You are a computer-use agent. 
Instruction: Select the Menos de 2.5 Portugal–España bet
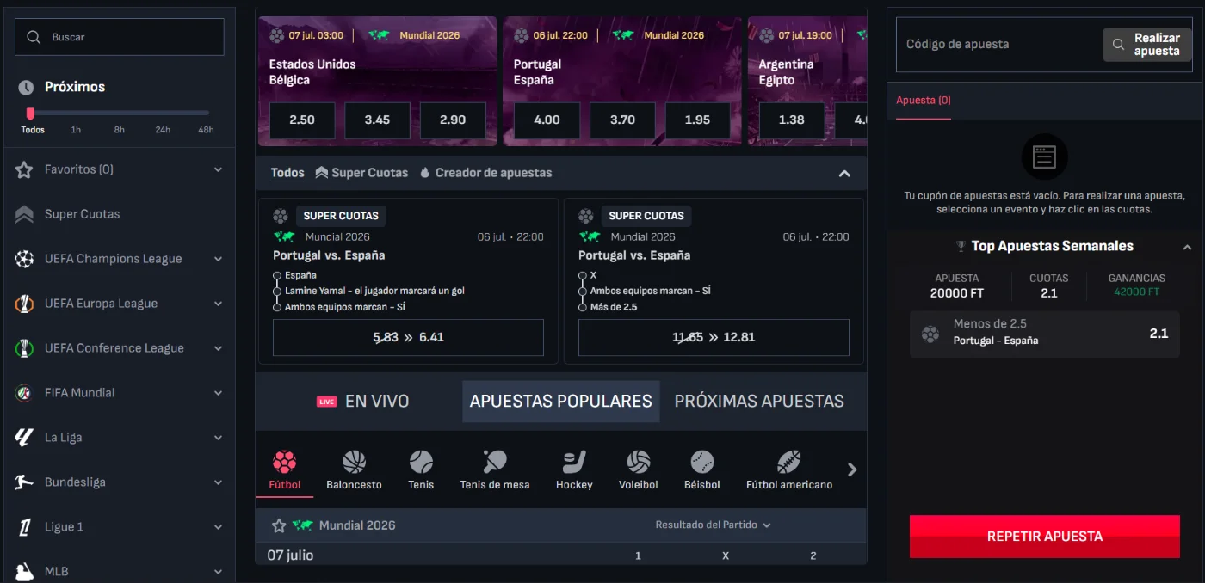(1045, 334)
